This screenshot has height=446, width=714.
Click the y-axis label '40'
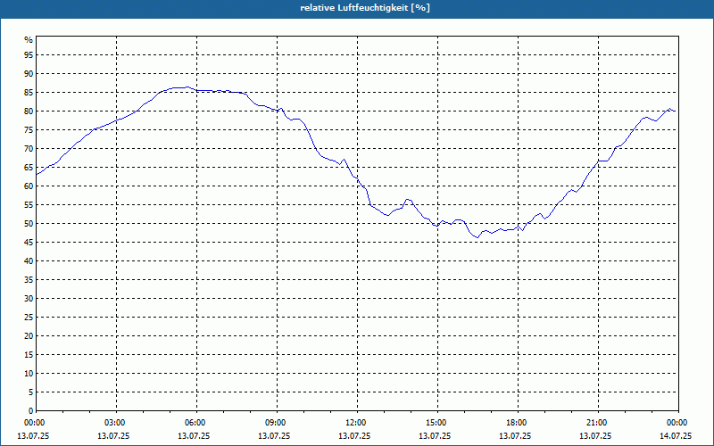click(x=29, y=261)
